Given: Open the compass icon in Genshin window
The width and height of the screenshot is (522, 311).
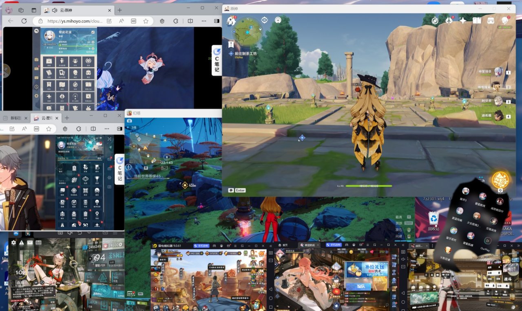Looking at the screenshot, I should click(x=435, y=20).
